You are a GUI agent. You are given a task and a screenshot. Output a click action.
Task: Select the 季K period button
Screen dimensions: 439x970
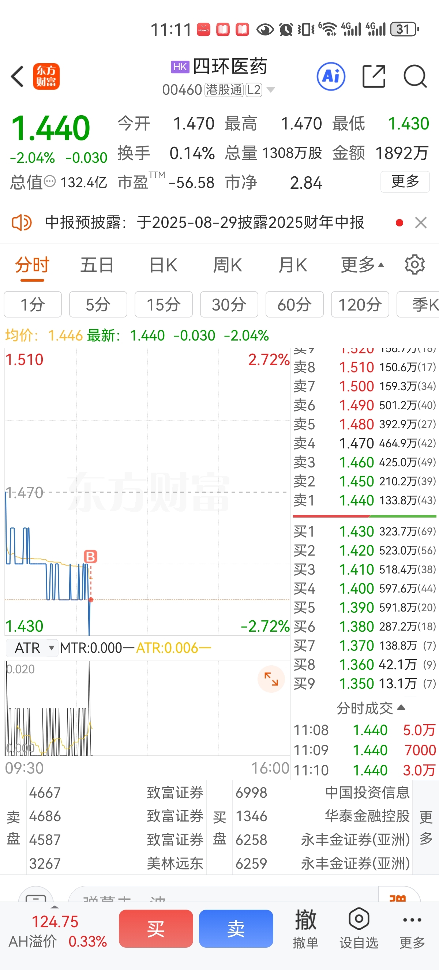coord(418,304)
